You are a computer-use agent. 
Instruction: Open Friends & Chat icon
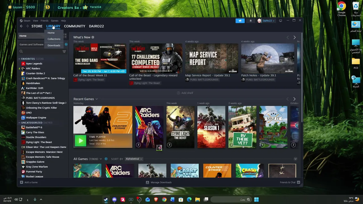coord(298,182)
